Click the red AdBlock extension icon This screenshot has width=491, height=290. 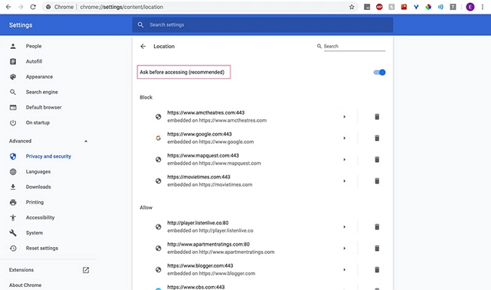point(379,7)
